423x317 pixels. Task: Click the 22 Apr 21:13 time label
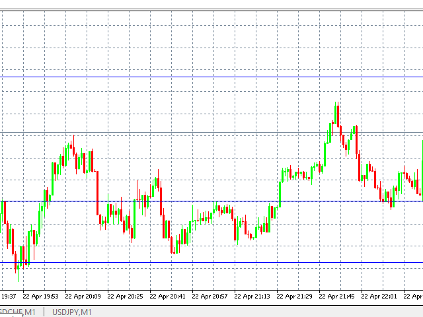(252, 297)
